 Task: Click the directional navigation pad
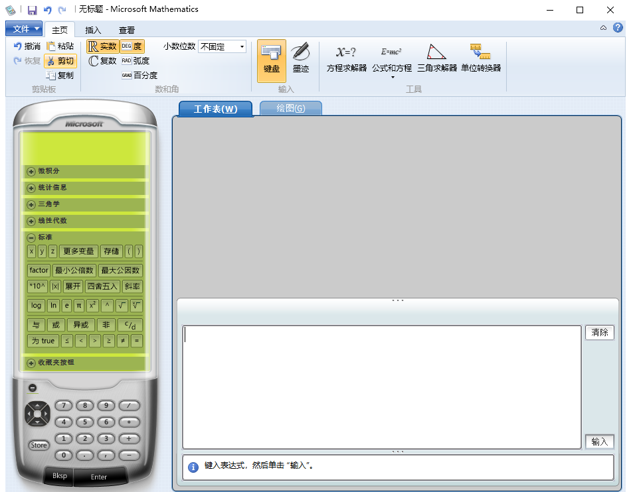click(x=37, y=413)
